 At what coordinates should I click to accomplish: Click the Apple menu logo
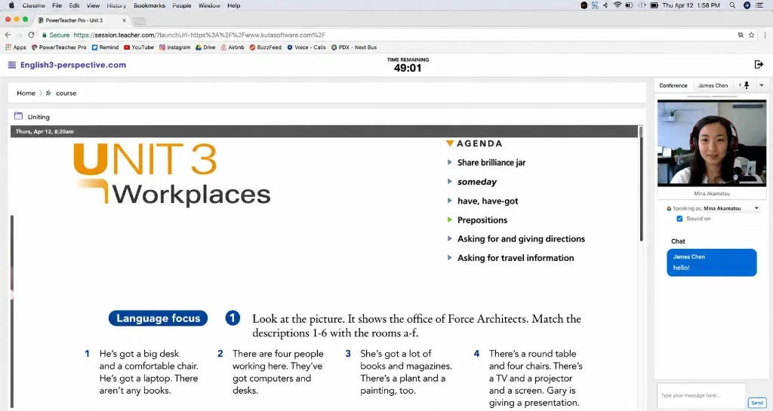click(11, 5)
